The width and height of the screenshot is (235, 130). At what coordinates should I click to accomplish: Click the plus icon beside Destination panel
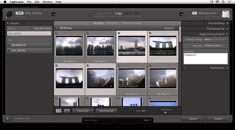(x=185, y=68)
